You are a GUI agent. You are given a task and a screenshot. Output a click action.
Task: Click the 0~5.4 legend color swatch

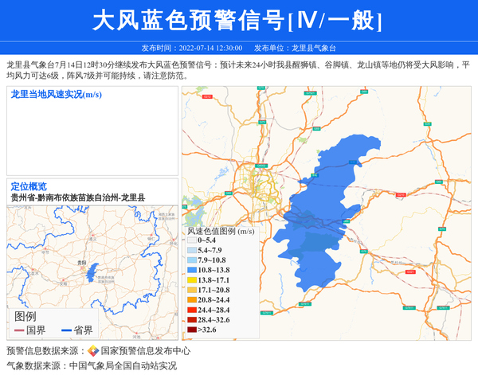click(x=191, y=240)
